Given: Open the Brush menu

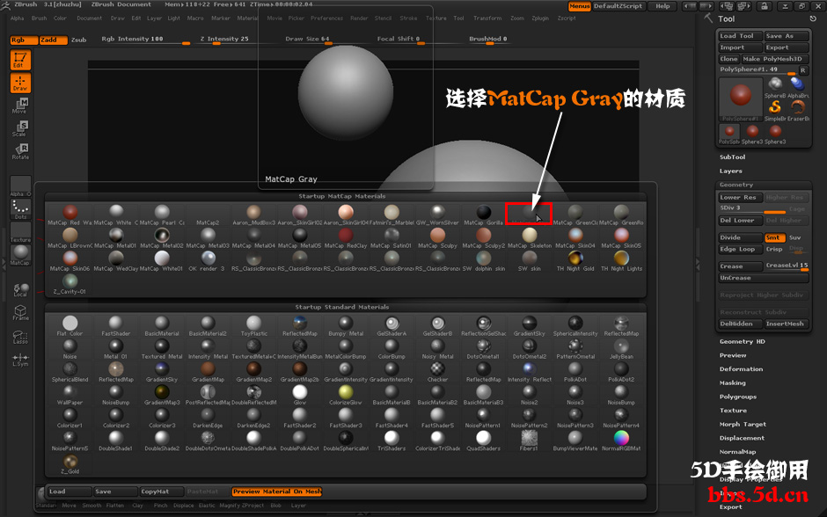Looking at the screenshot, I should click(x=39, y=18).
